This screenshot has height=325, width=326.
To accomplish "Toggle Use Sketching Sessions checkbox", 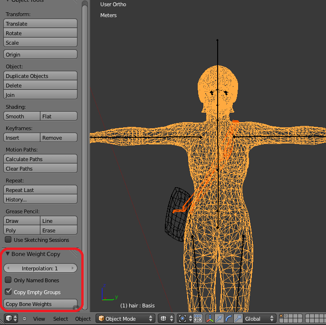I will click(8, 239).
